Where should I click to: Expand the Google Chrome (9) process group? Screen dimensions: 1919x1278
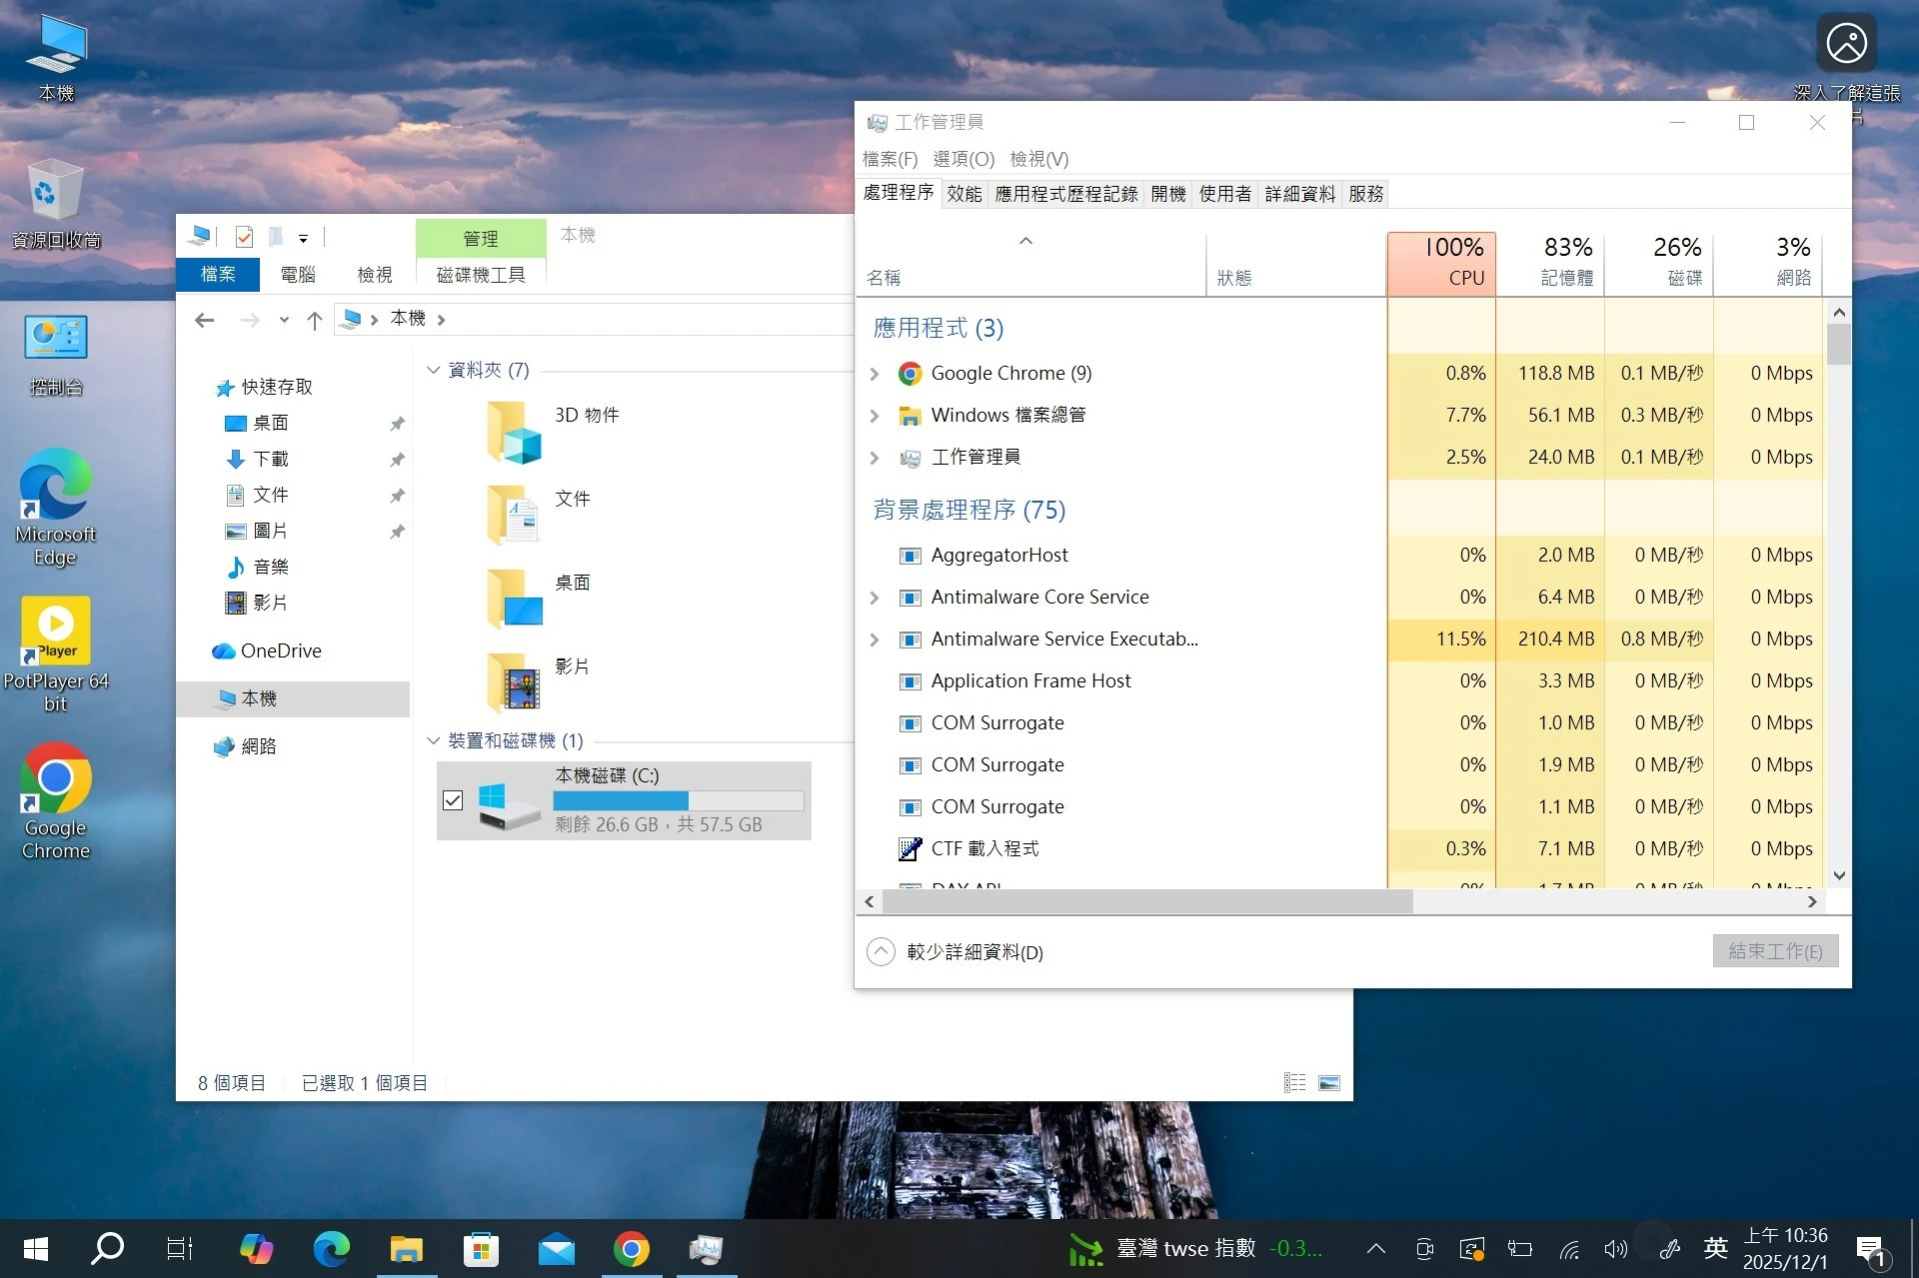coord(875,374)
